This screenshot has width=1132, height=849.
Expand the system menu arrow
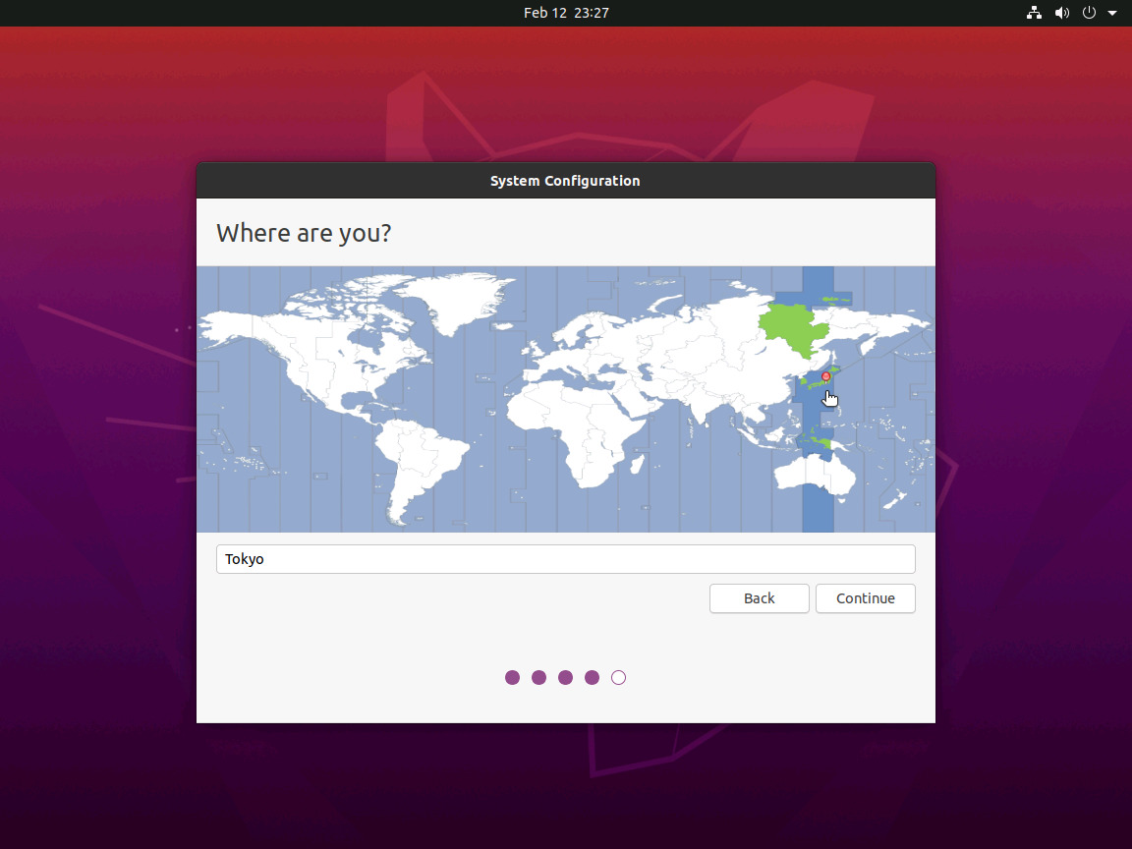coord(1111,12)
